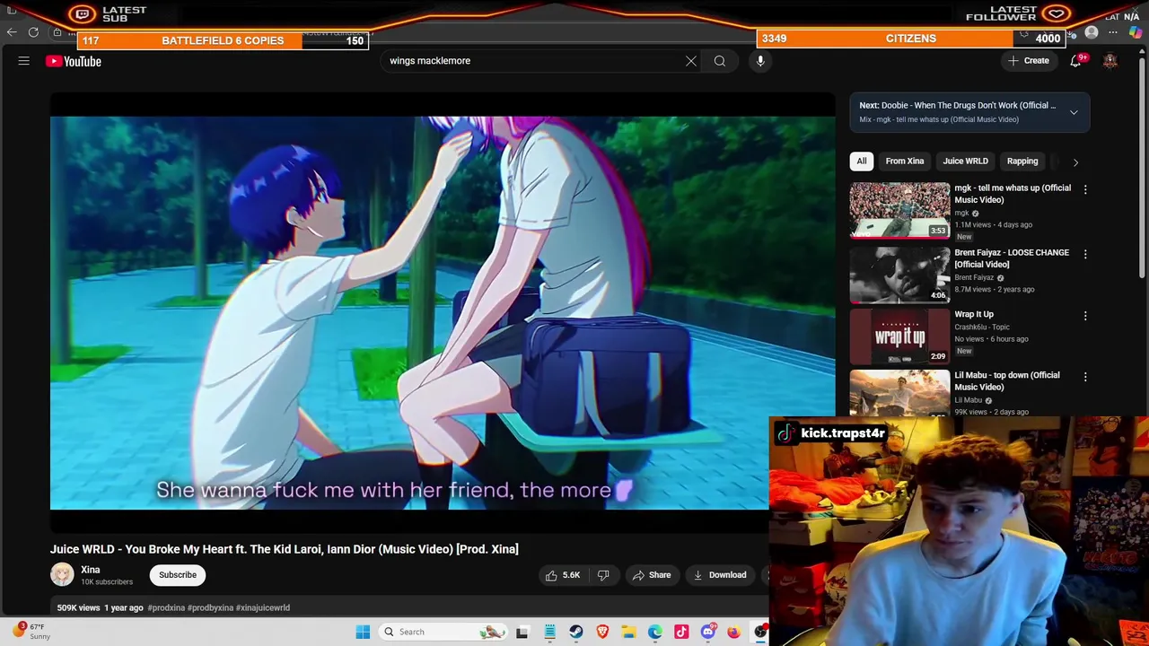Image resolution: width=1149 pixels, height=646 pixels.
Task: Reload the page with browser refresh
Action: (33, 32)
